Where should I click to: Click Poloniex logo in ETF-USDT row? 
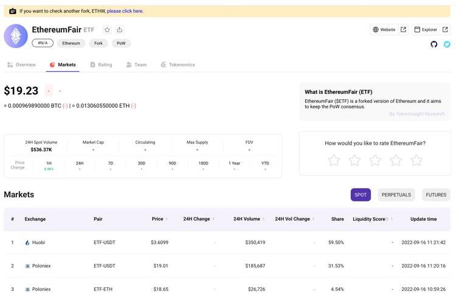point(27,266)
